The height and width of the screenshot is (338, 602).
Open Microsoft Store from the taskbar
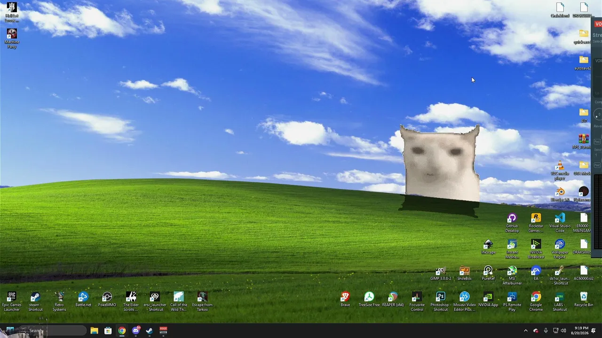click(x=108, y=330)
